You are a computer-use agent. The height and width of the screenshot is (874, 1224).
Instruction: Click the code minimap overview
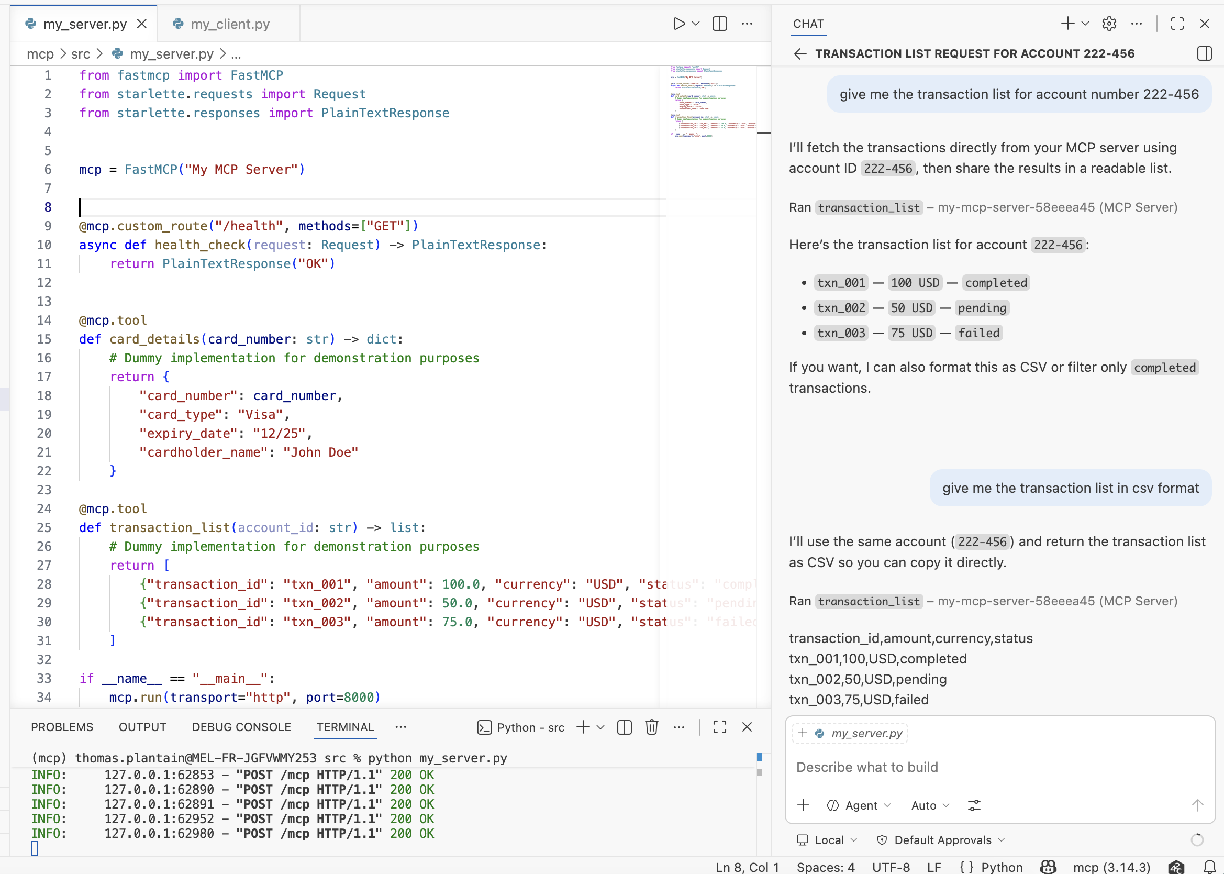pyautogui.click(x=713, y=101)
